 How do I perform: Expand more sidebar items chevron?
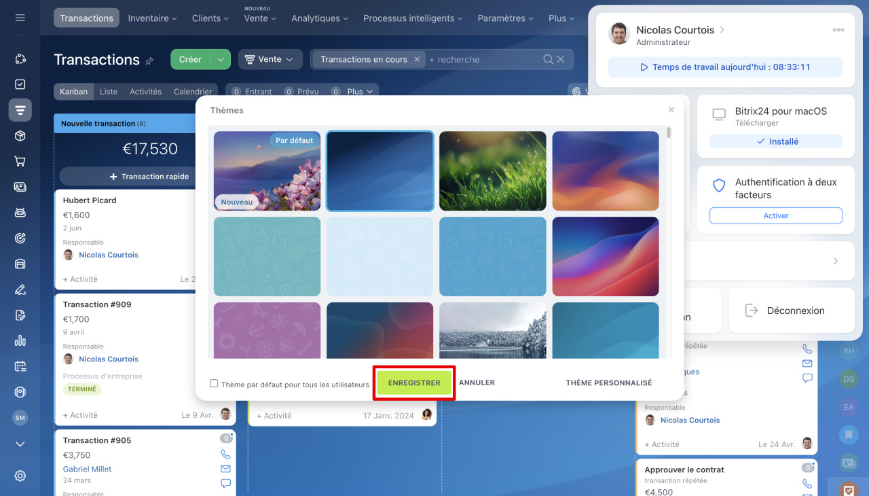click(20, 444)
